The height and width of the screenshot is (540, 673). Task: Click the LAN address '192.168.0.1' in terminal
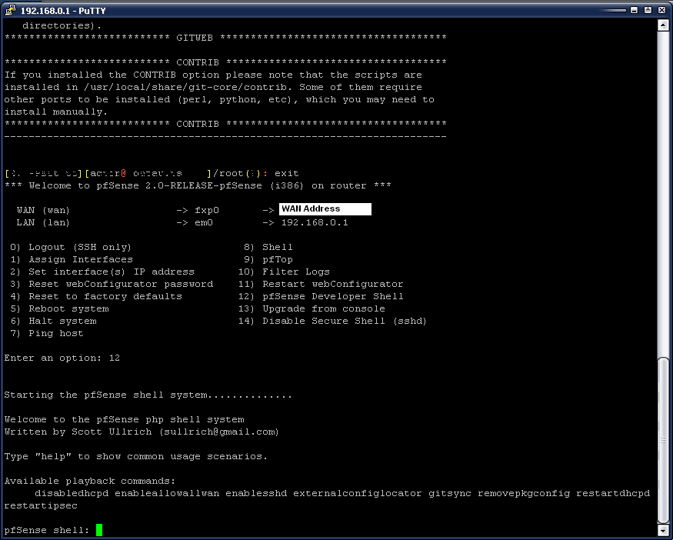pyautogui.click(x=315, y=223)
